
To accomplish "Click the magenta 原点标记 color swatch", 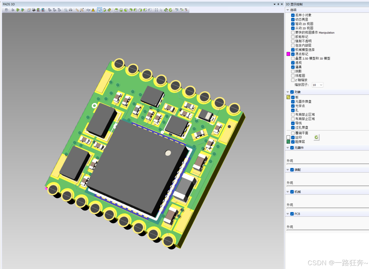I will tap(288, 54).
